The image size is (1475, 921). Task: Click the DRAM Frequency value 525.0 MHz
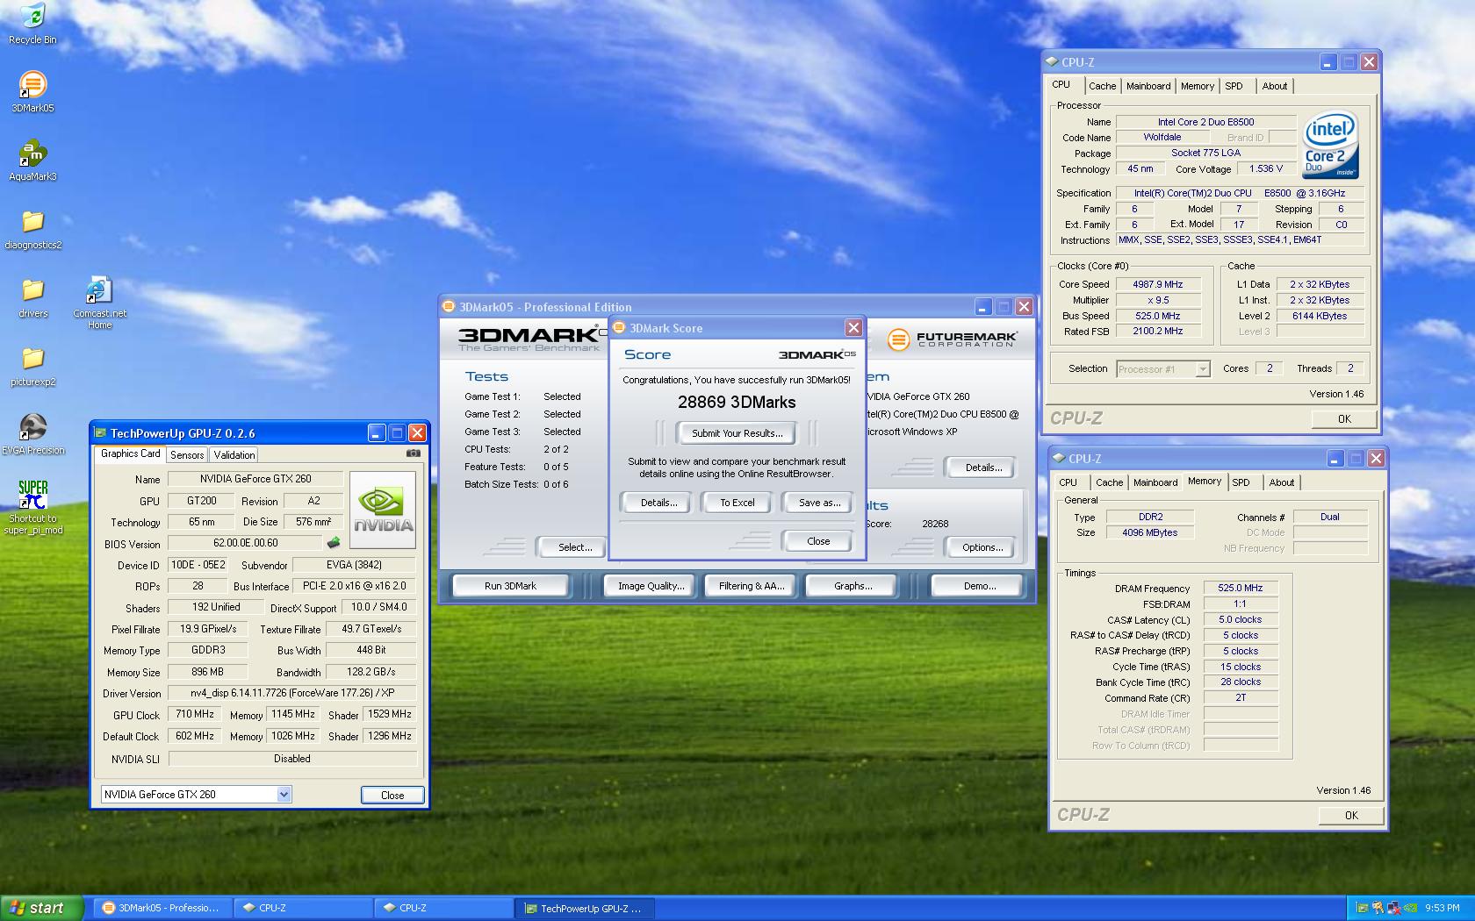[1240, 589]
